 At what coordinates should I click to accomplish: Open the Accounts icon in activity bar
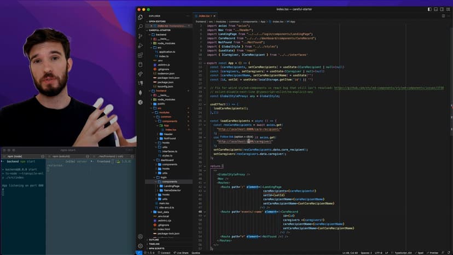pyautogui.click(x=141, y=237)
